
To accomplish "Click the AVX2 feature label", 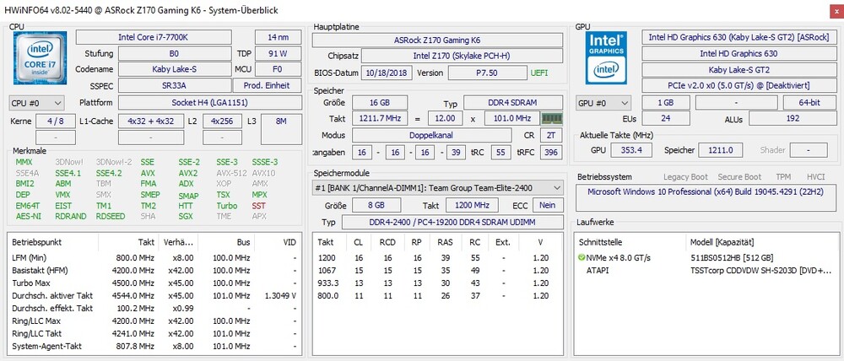I will (x=188, y=173).
